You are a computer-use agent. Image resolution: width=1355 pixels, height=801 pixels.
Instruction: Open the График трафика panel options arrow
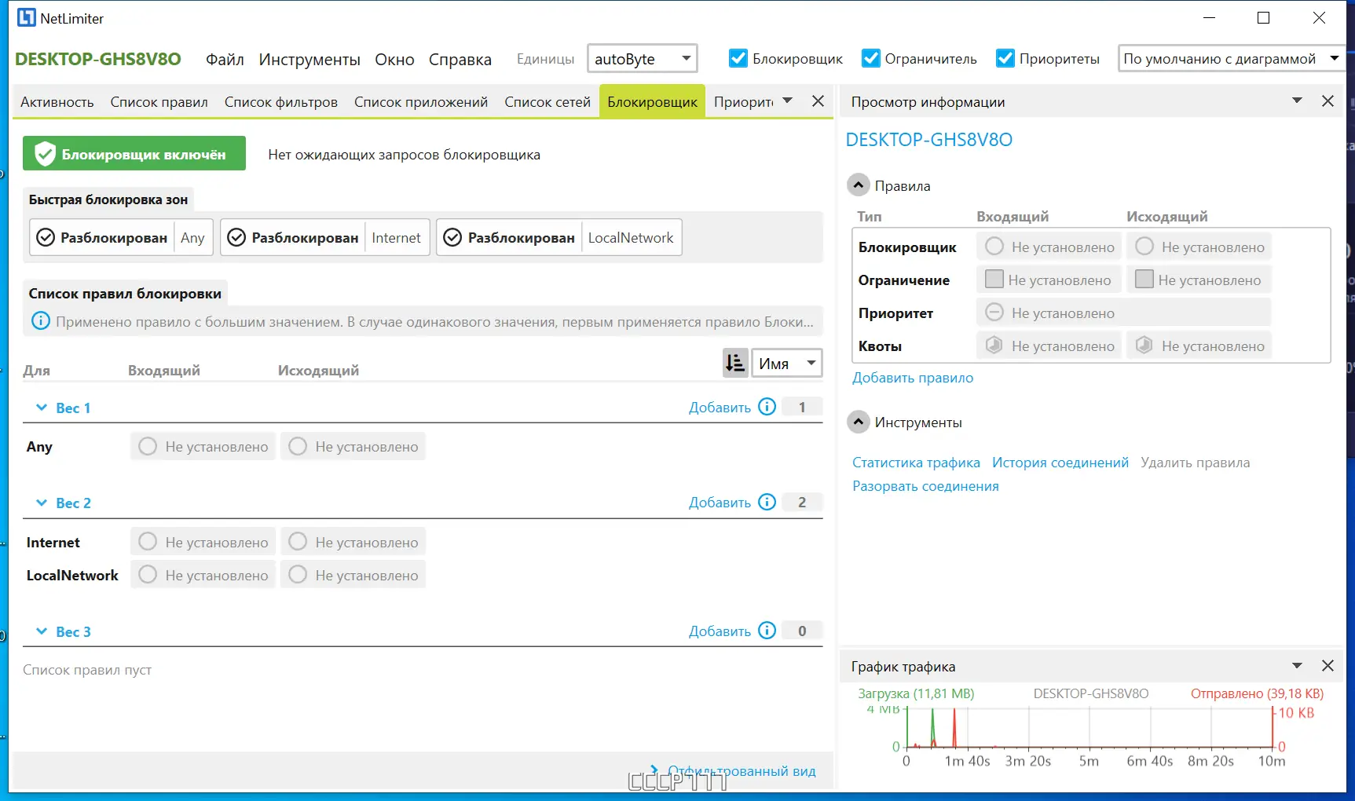pyautogui.click(x=1297, y=666)
